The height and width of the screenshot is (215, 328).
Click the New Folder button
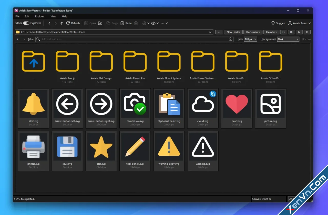tap(233, 32)
